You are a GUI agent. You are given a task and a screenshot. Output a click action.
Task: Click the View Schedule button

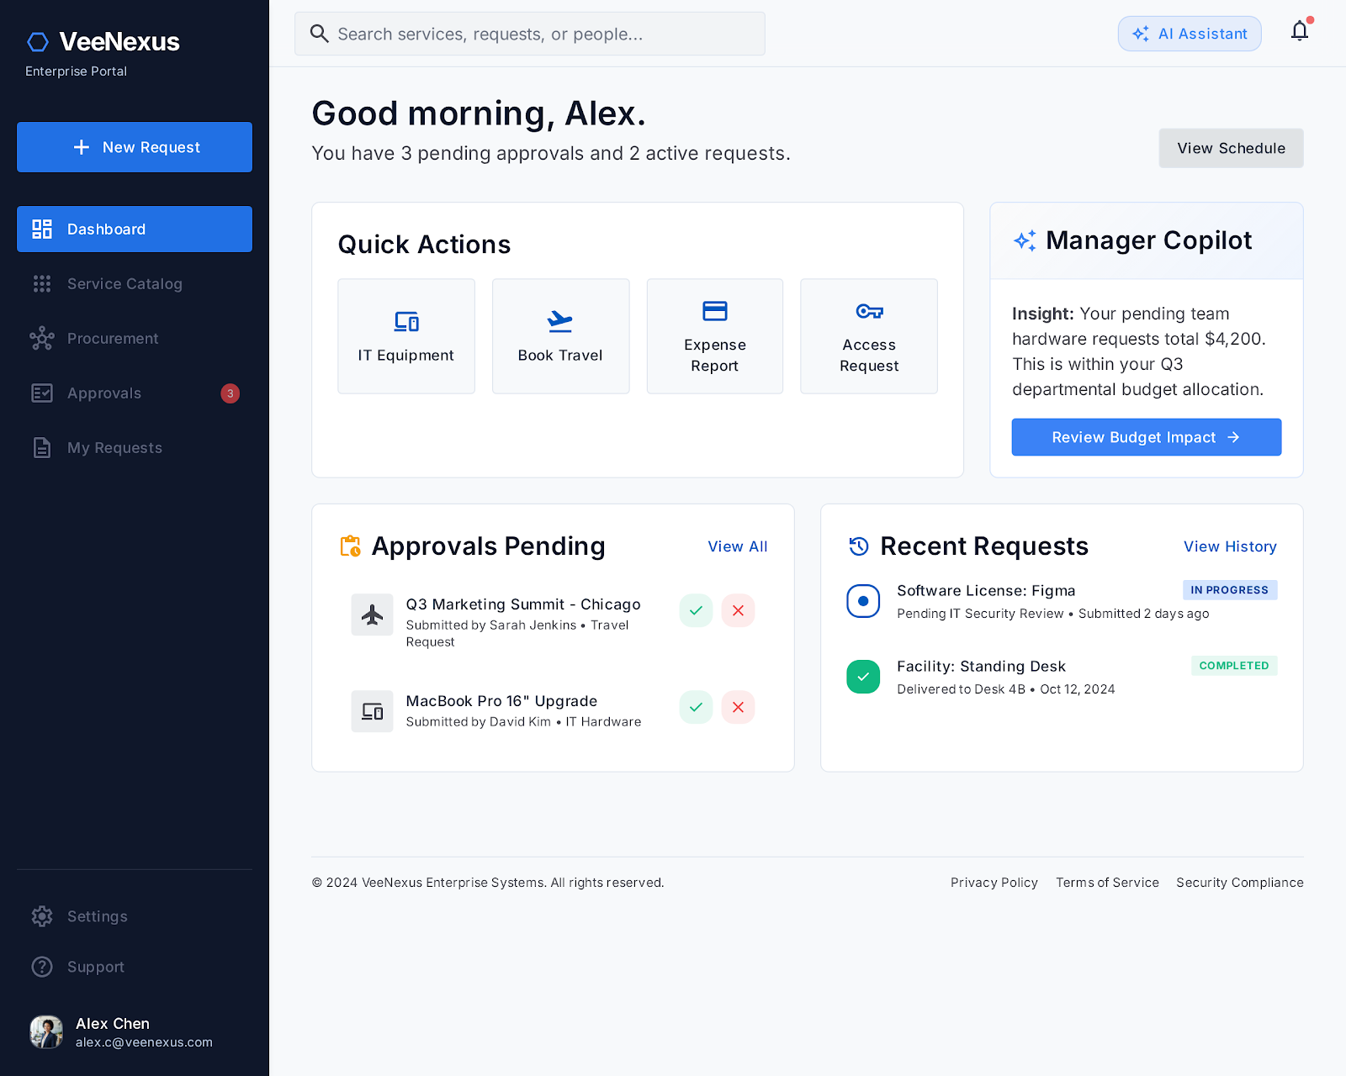[x=1231, y=148]
